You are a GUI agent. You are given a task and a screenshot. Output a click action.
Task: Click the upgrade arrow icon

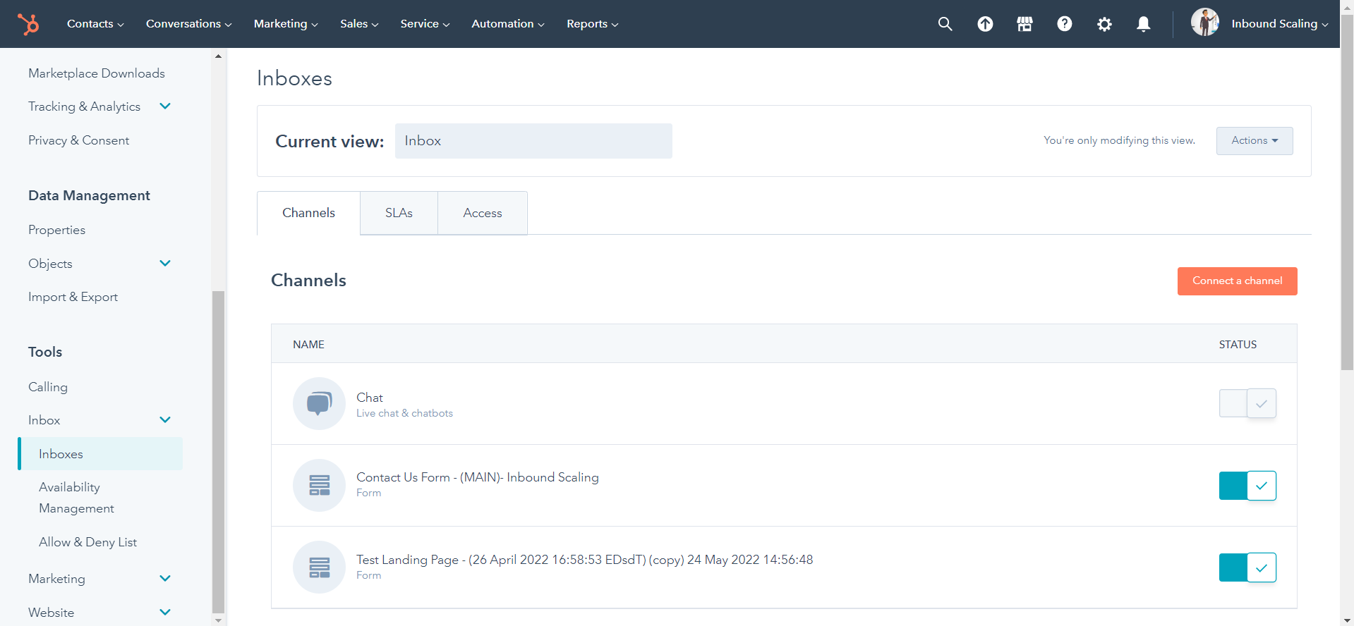tap(985, 24)
